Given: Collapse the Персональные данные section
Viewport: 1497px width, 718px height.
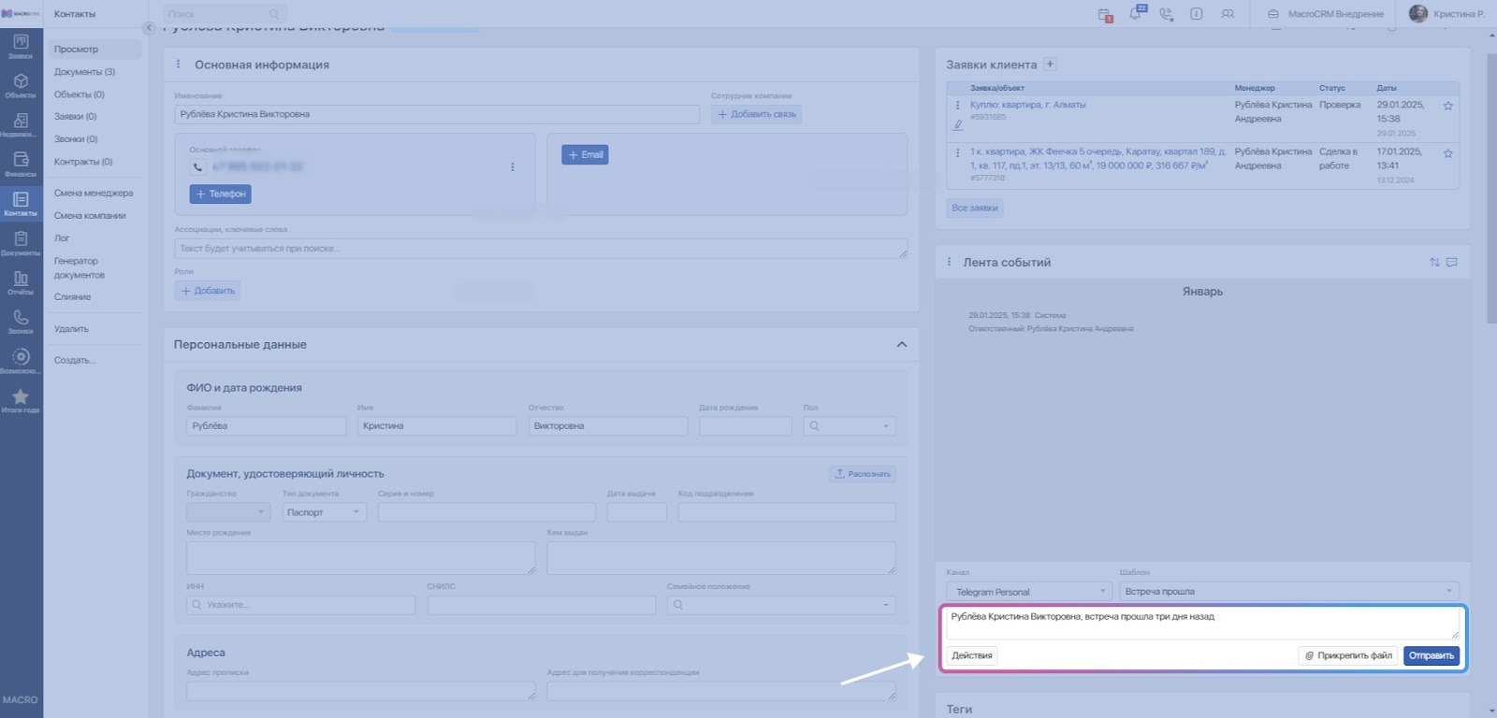Looking at the screenshot, I should [901, 345].
